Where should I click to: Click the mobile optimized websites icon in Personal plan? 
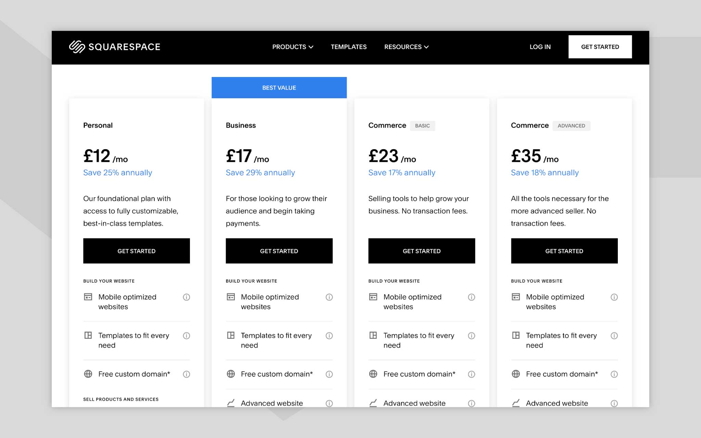click(x=88, y=297)
